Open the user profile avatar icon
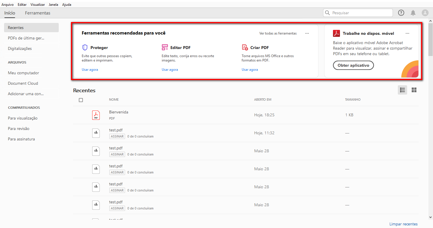The width and height of the screenshot is (433, 228). (x=425, y=13)
